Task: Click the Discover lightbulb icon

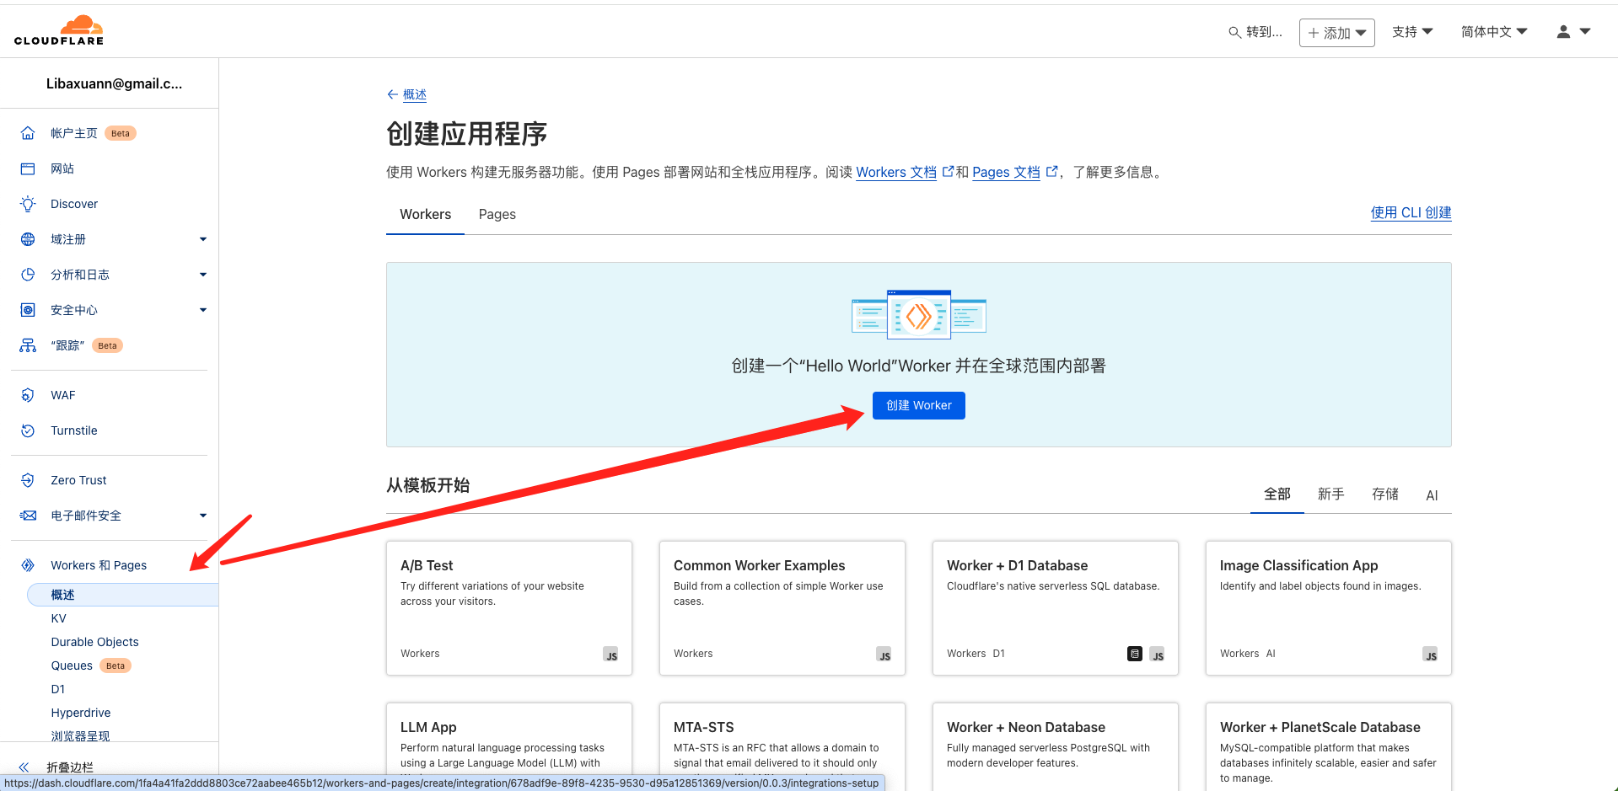Action: (28, 204)
